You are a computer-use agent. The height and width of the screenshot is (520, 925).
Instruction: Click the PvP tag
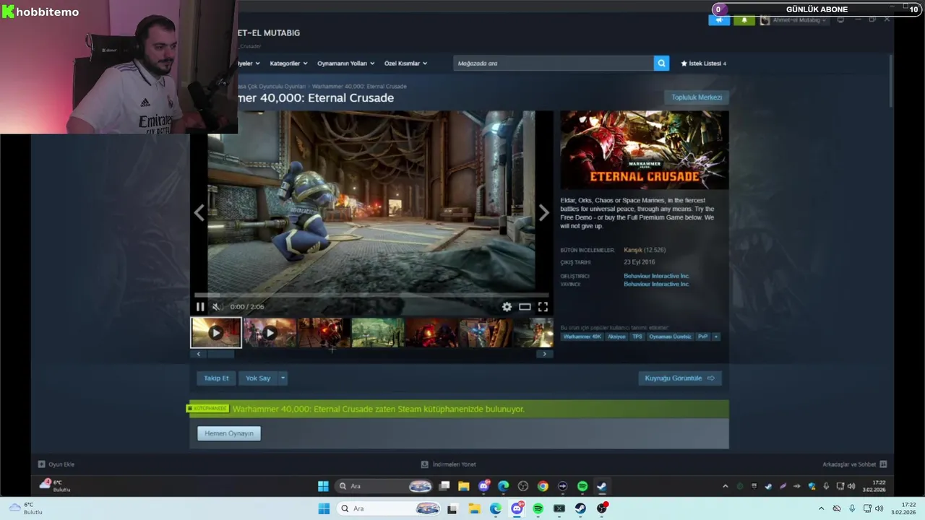[702, 337]
